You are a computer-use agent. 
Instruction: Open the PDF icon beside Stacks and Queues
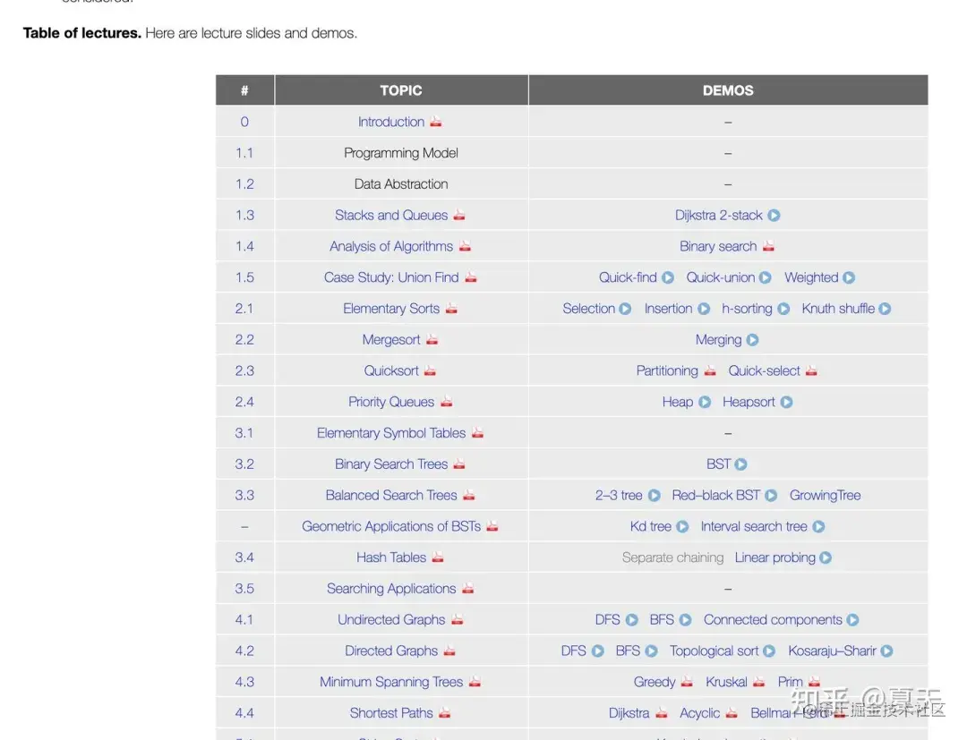[459, 215]
